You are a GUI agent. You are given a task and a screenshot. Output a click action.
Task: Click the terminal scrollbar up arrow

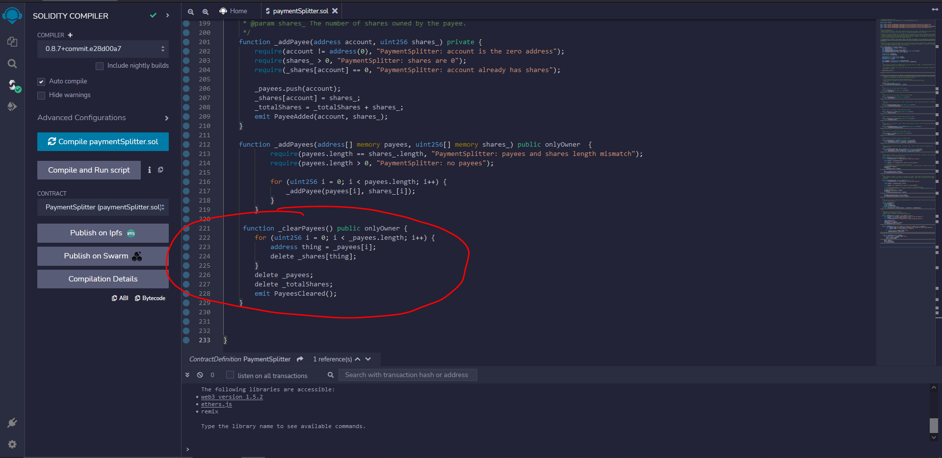[x=934, y=387]
